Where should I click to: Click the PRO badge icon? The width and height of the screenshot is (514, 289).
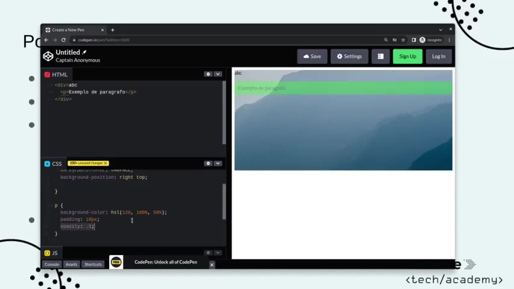[116, 262]
